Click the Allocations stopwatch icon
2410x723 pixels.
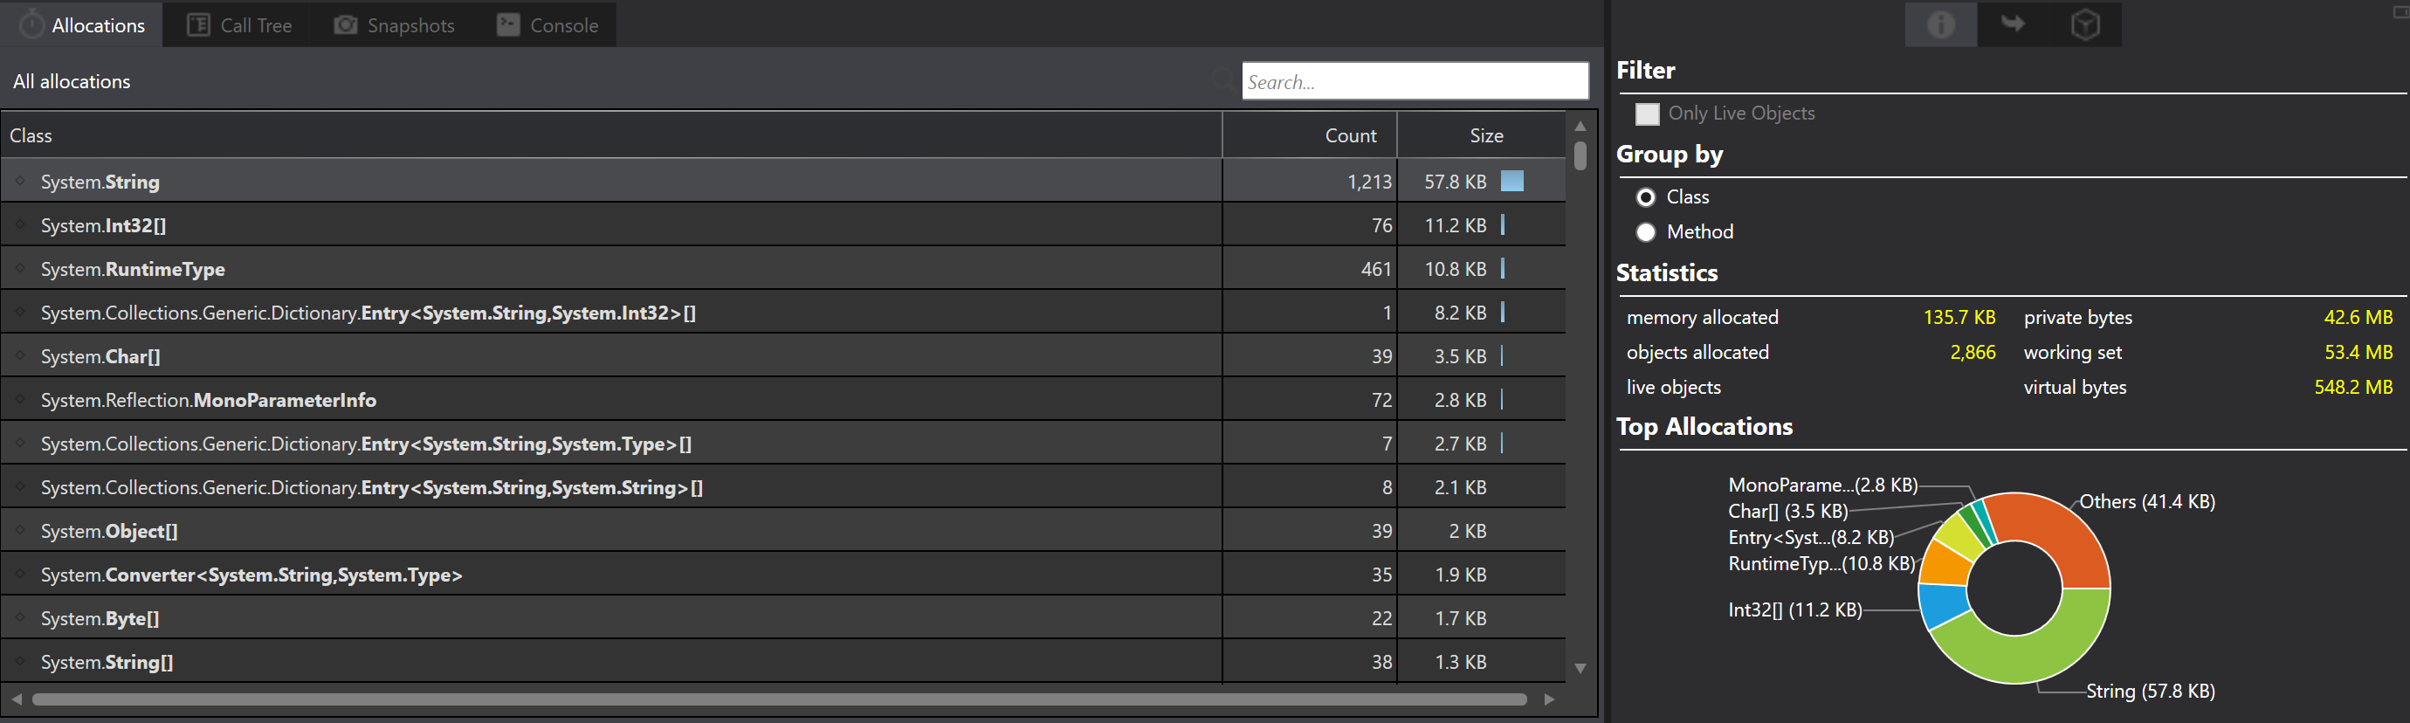pyautogui.click(x=31, y=24)
